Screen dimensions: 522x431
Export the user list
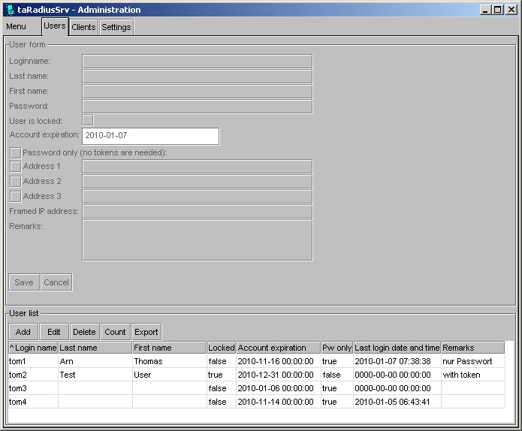146,332
